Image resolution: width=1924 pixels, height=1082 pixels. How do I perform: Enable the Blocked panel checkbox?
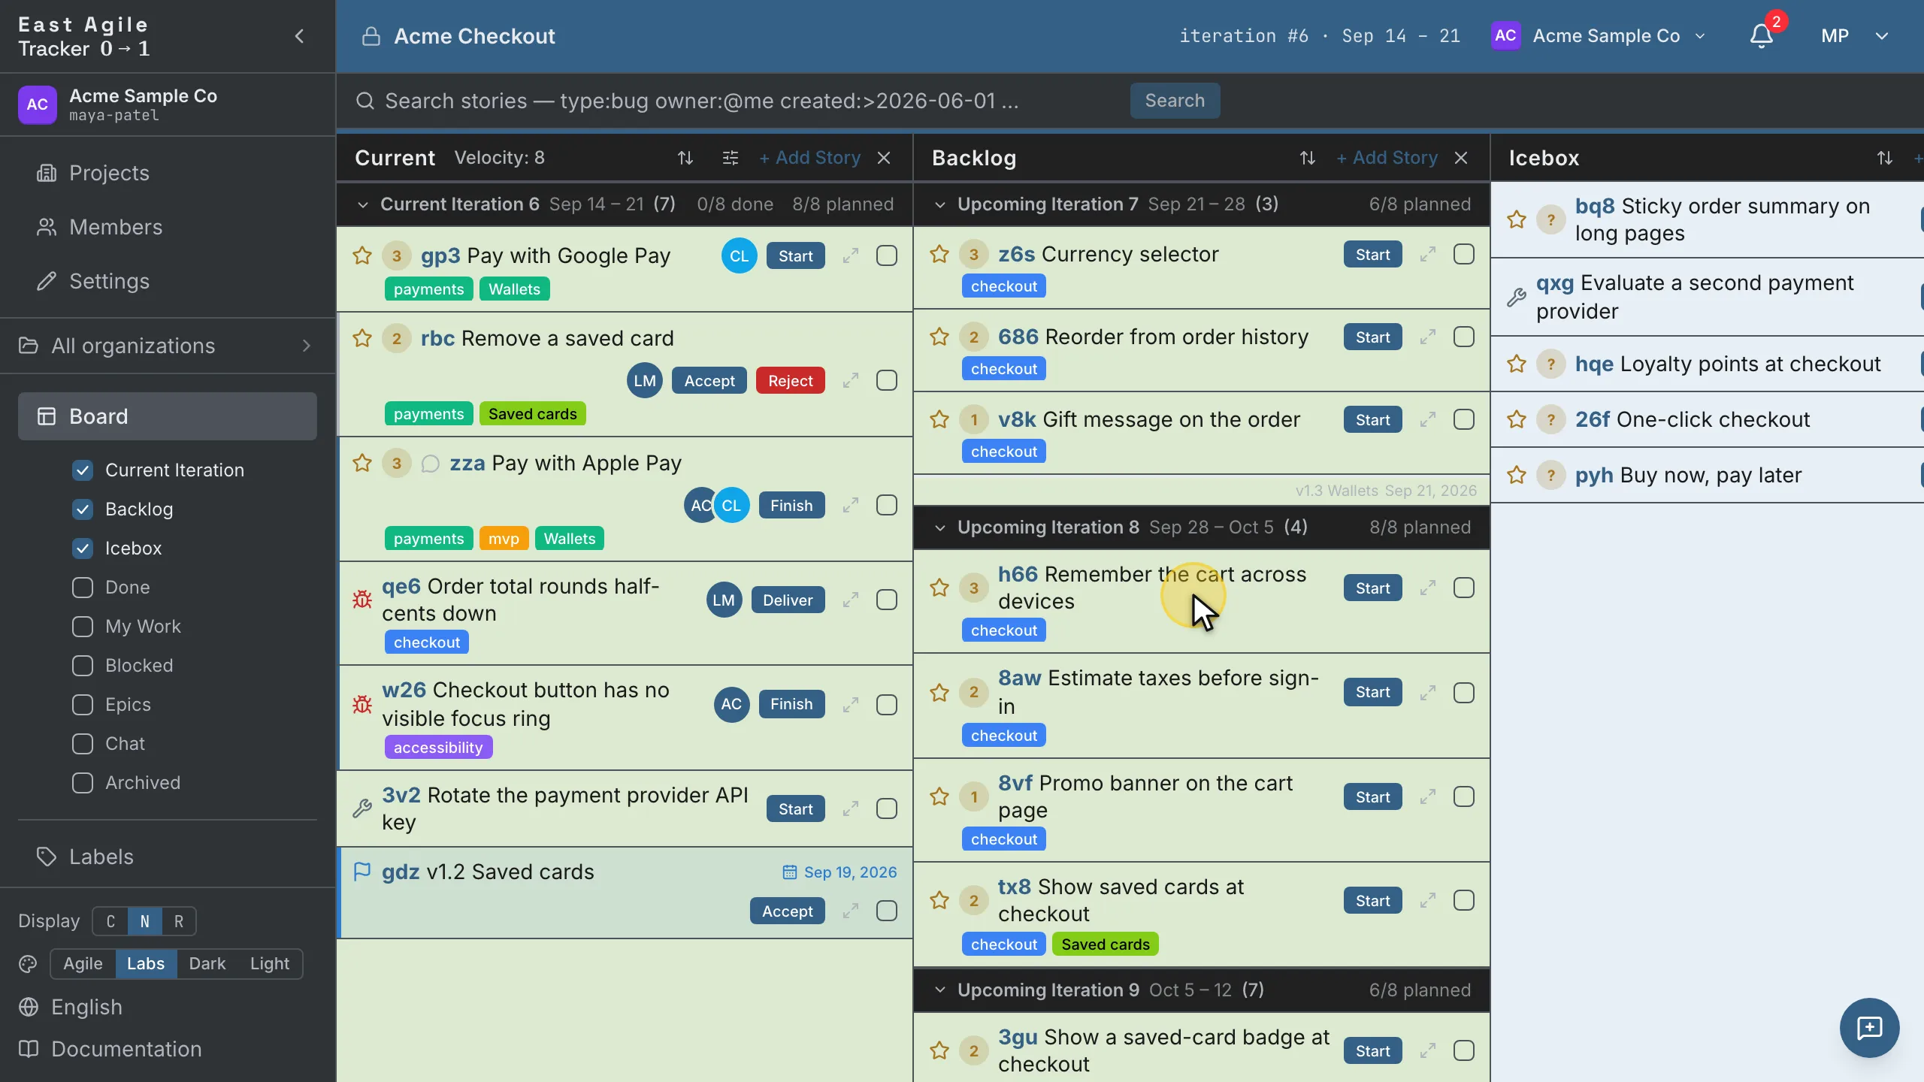point(83,666)
